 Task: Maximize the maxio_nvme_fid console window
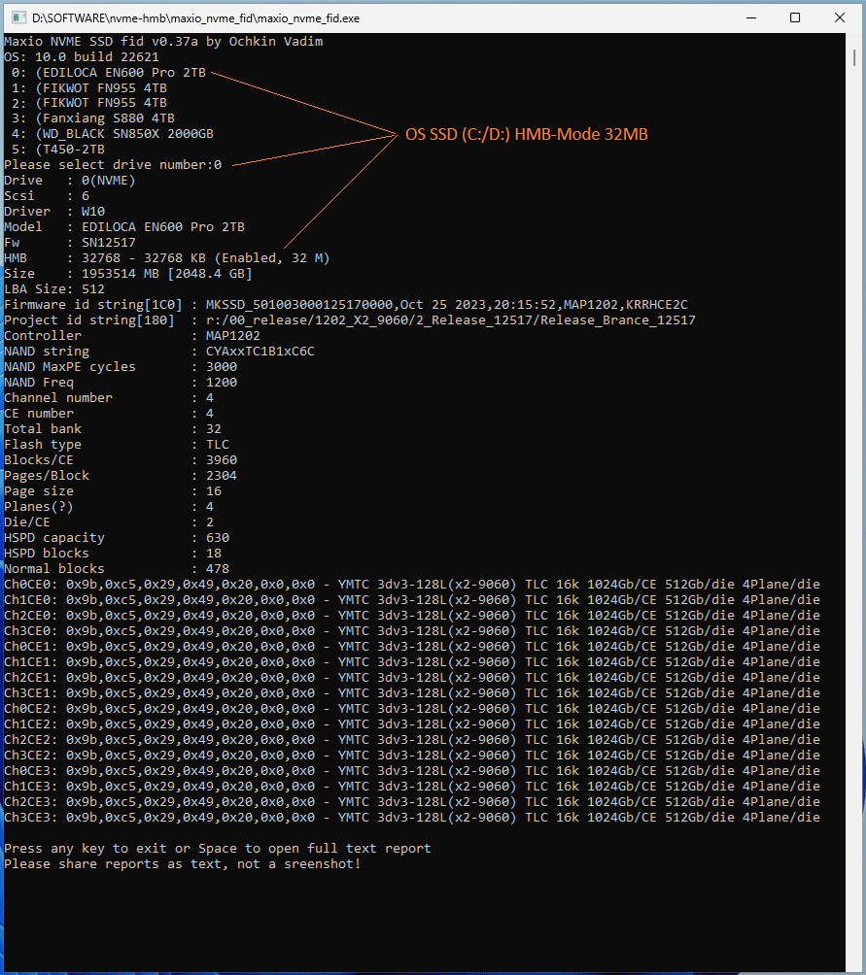click(x=794, y=18)
